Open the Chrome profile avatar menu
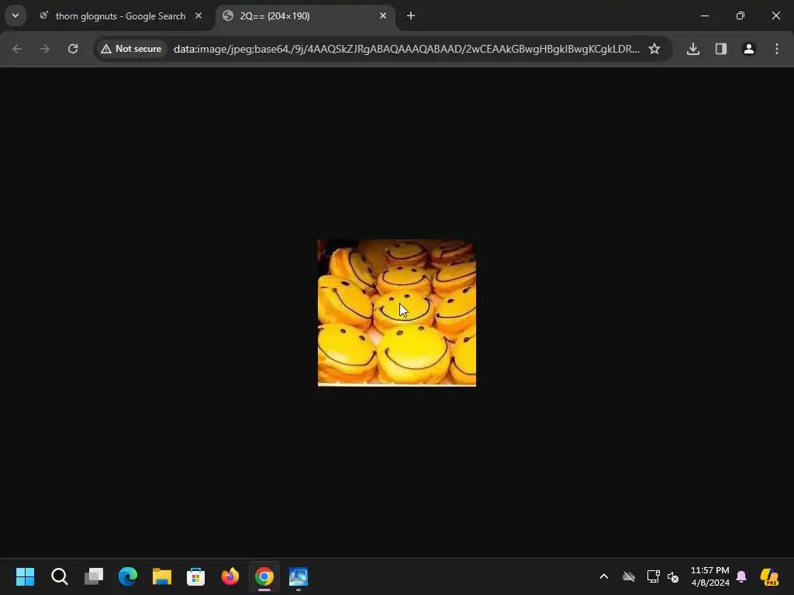 click(749, 49)
